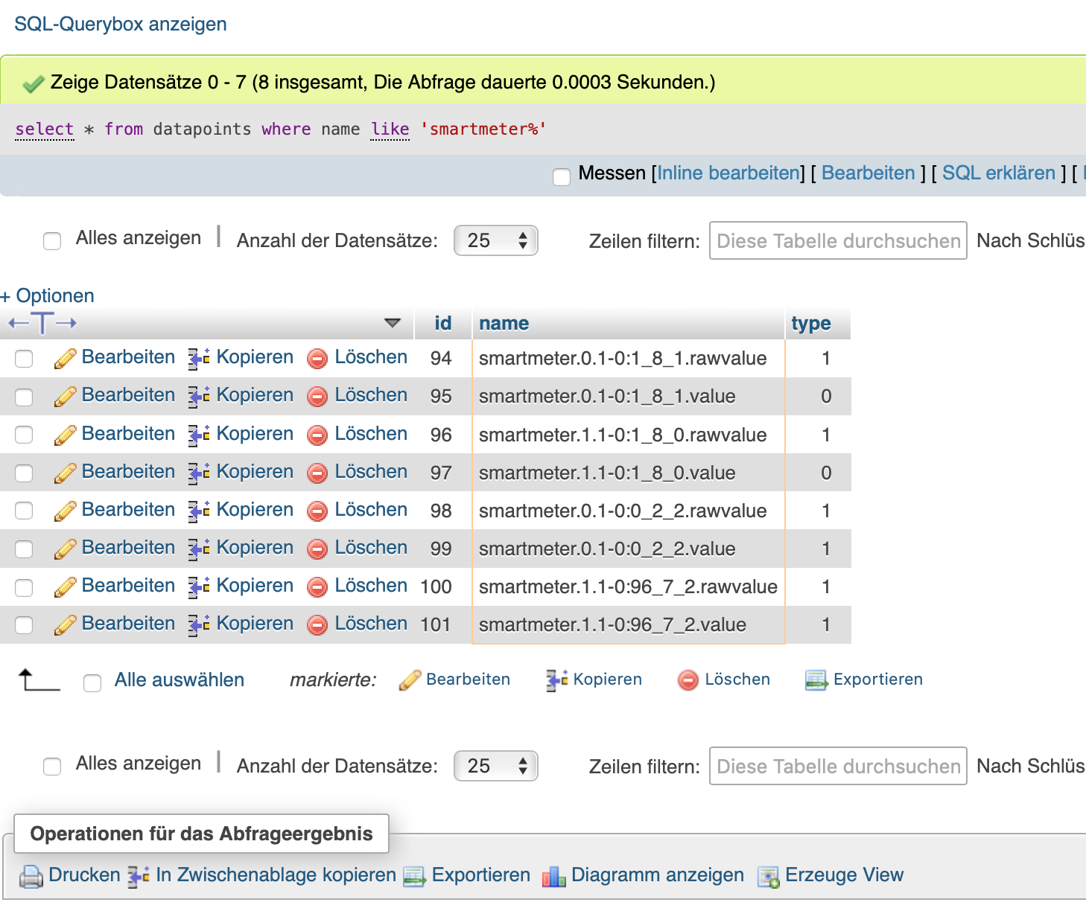Toggle lower Alles anzeigen checkbox
This screenshot has width=1086, height=911.
tap(52, 767)
